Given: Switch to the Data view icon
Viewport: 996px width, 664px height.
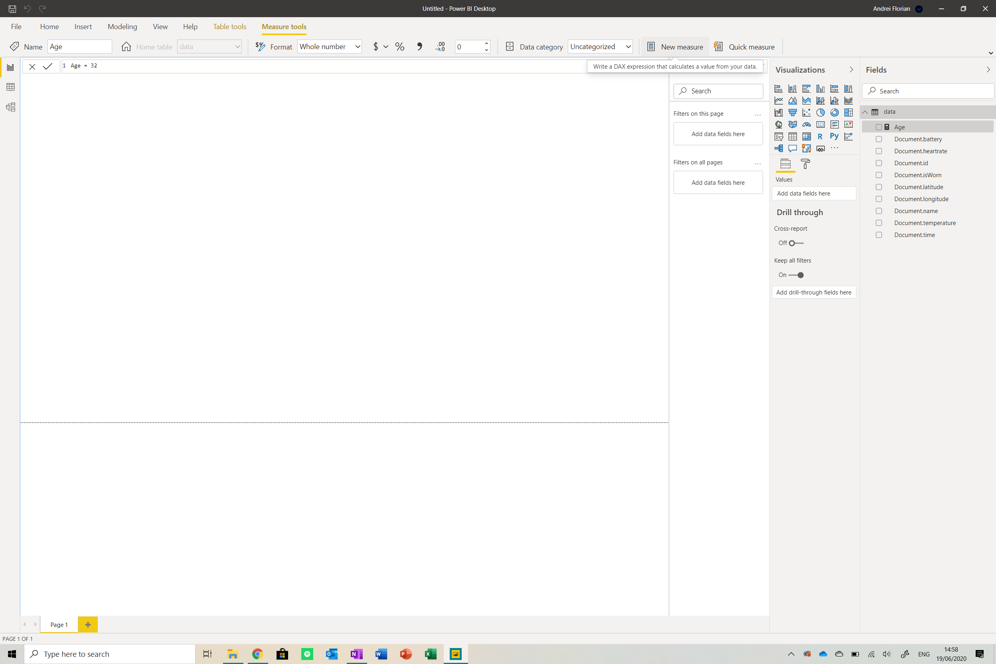Looking at the screenshot, I should tap(11, 87).
